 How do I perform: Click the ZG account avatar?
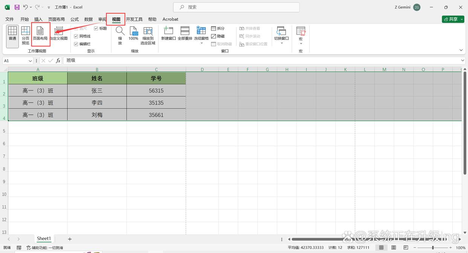coord(417,7)
